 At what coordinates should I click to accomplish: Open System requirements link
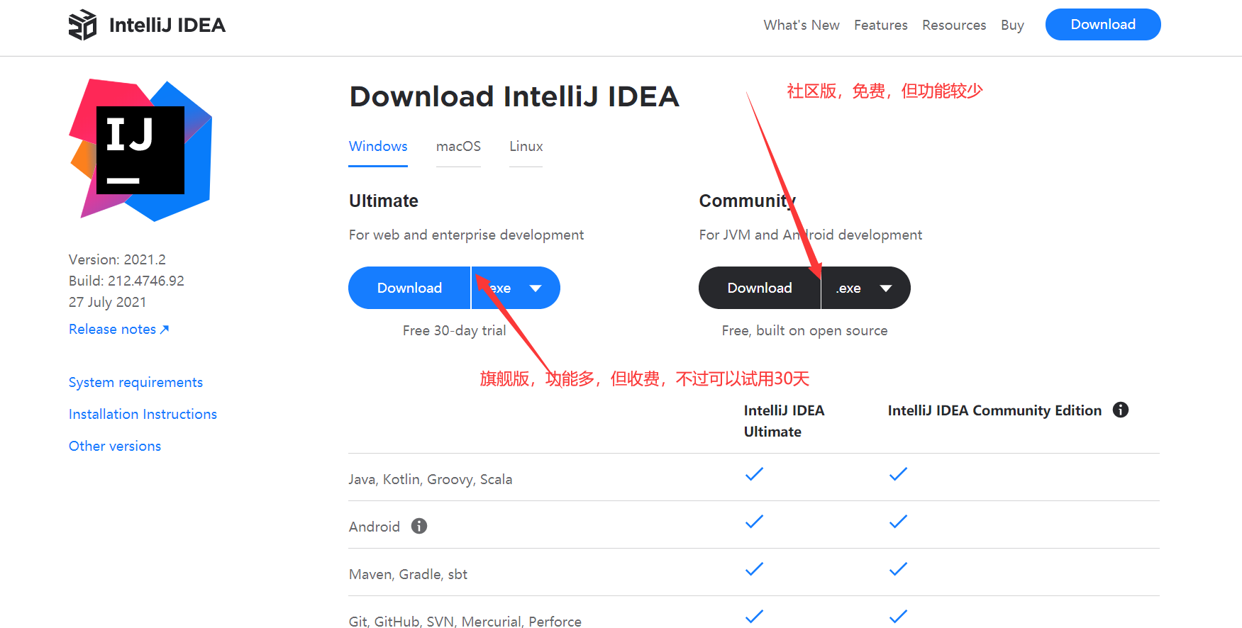(x=135, y=382)
